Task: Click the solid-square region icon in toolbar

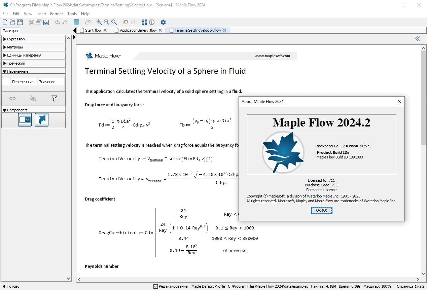Action: 126,22
